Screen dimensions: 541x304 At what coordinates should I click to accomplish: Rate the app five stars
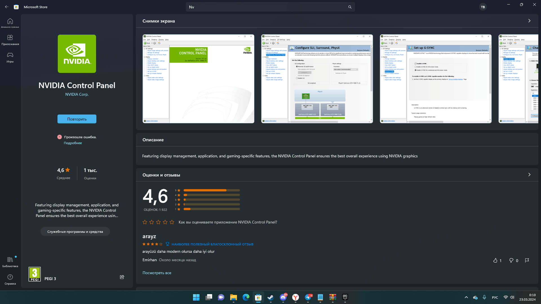click(172, 222)
